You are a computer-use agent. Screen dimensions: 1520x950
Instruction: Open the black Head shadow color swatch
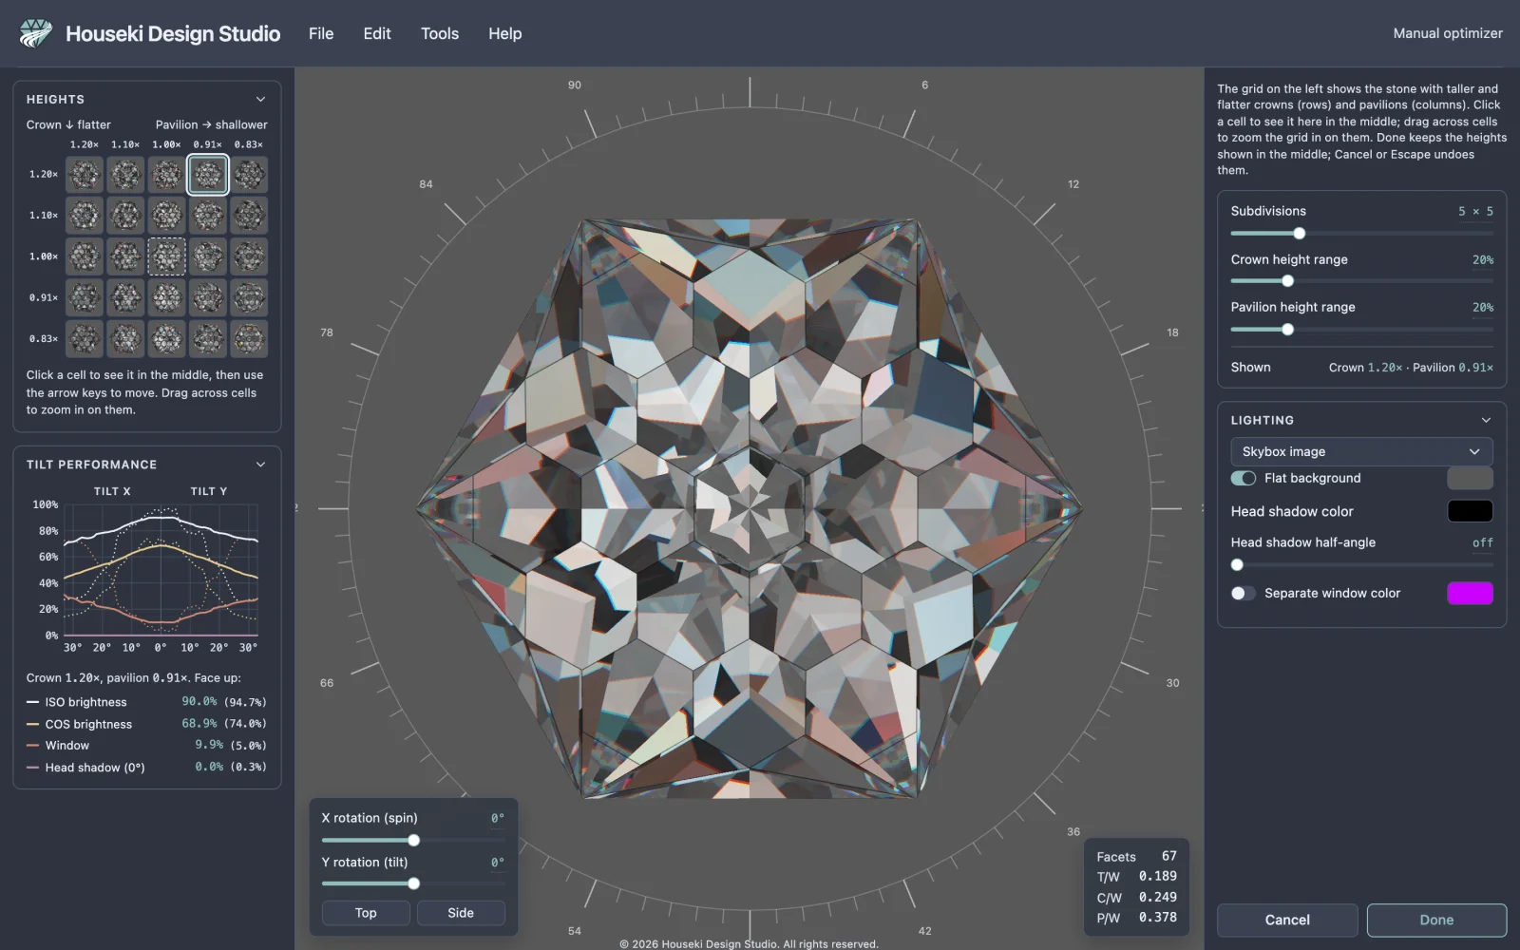click(1470, 511)
